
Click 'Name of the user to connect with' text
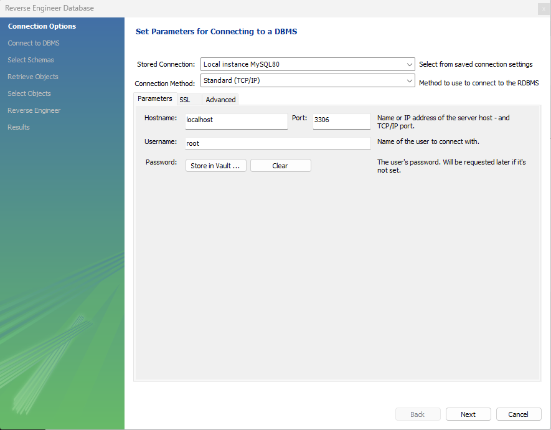tap(428, 141)
